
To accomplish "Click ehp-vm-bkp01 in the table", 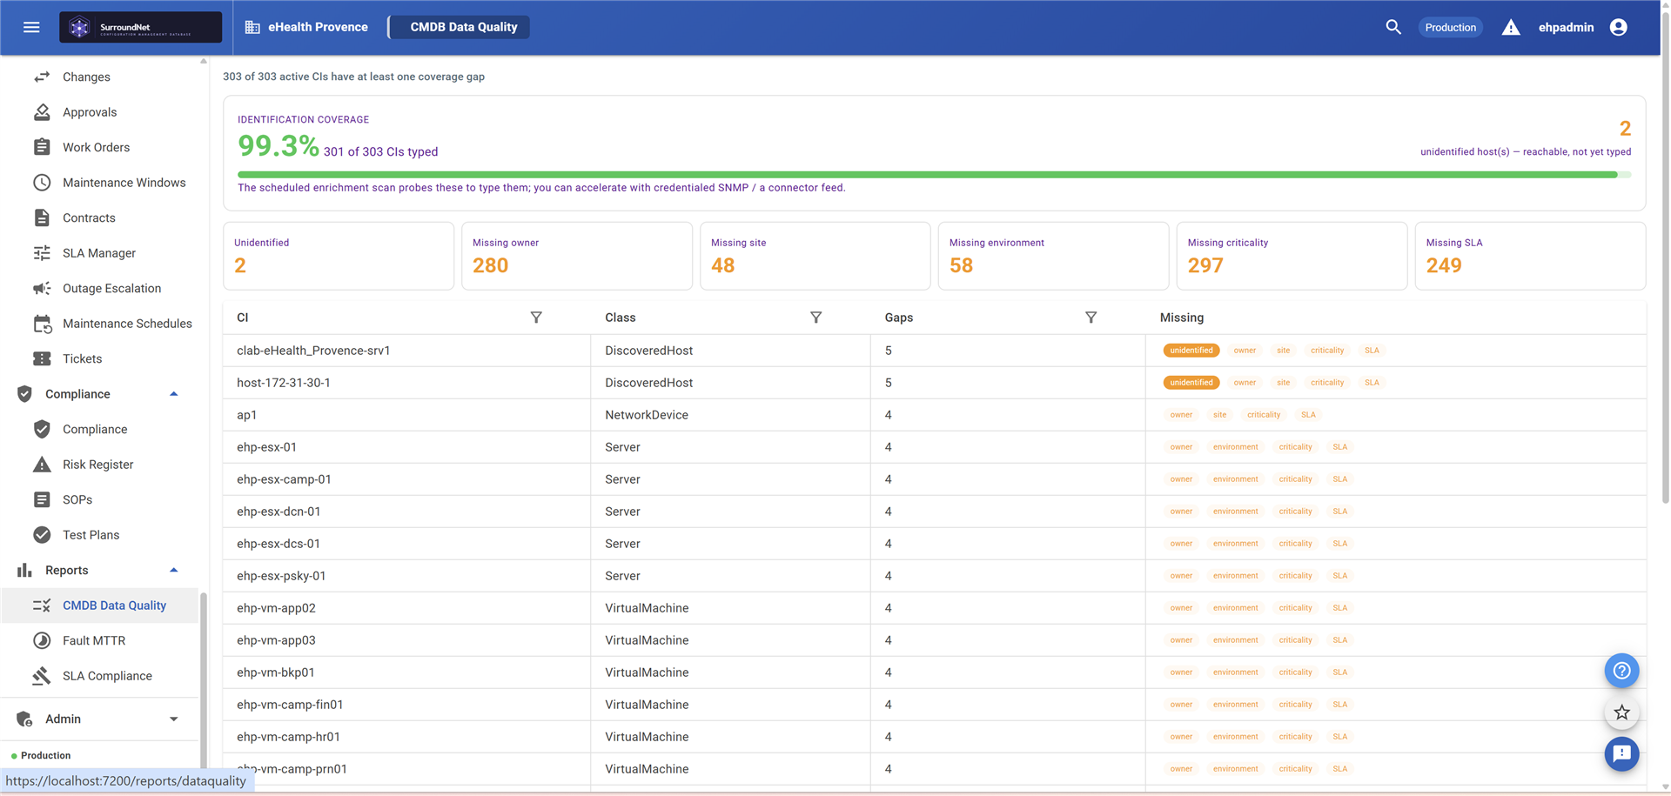I will pos(276,672).
